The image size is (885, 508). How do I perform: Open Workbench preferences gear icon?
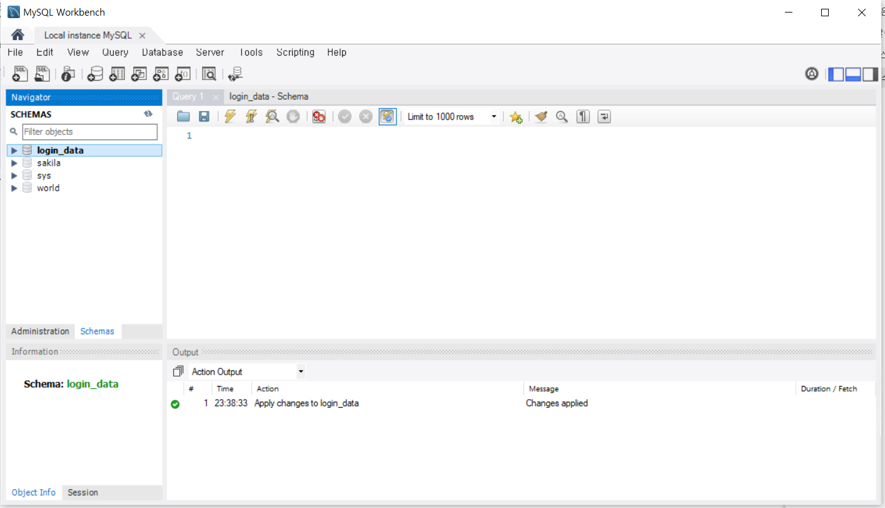tap(812, 74)
